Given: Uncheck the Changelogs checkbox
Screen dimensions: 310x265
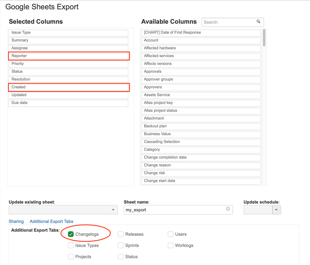Looking at the screenshot, I should click(71, 234).
